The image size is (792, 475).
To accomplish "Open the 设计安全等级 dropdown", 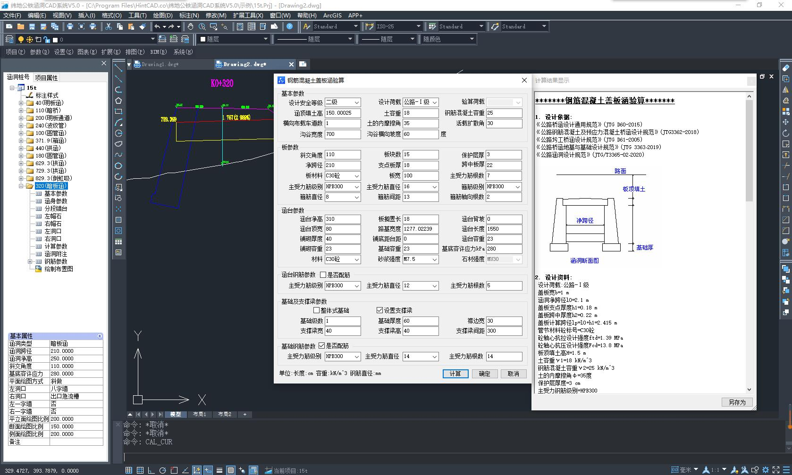I will pyautogui.click(x=356, y=102).
